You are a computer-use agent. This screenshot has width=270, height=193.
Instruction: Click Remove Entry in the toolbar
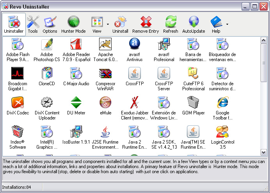[146, 25]
